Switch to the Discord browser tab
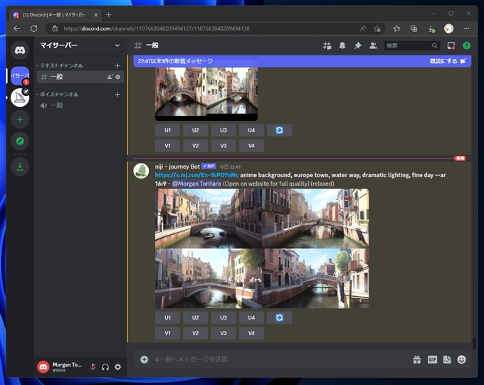This screenshot has height=385, width=484. point(55,15)
